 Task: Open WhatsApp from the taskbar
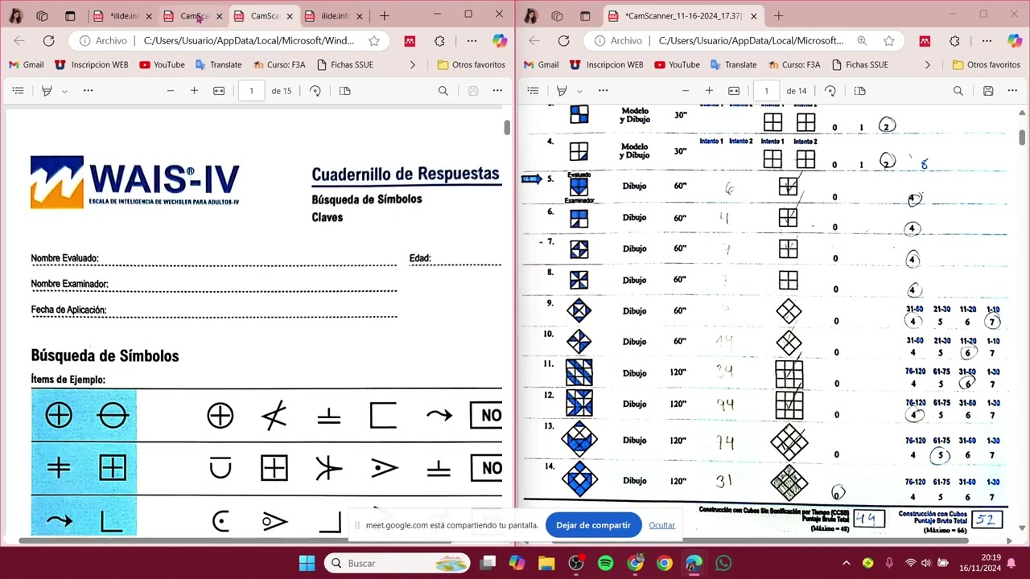pyautogui.click(x=723, y=563)
